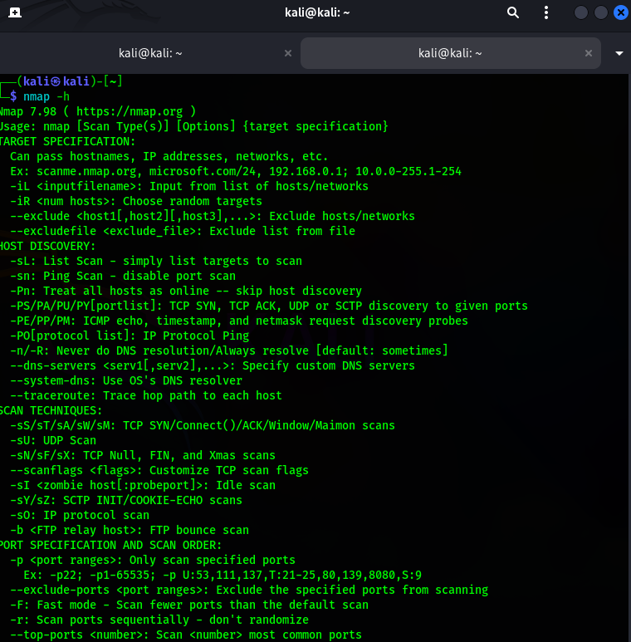Click the '-sU: UDP Scan' line

[53, 440]
